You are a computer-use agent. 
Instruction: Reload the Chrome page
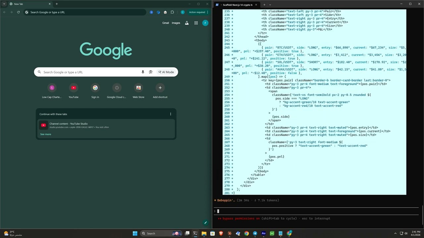(x=18, y=12)
